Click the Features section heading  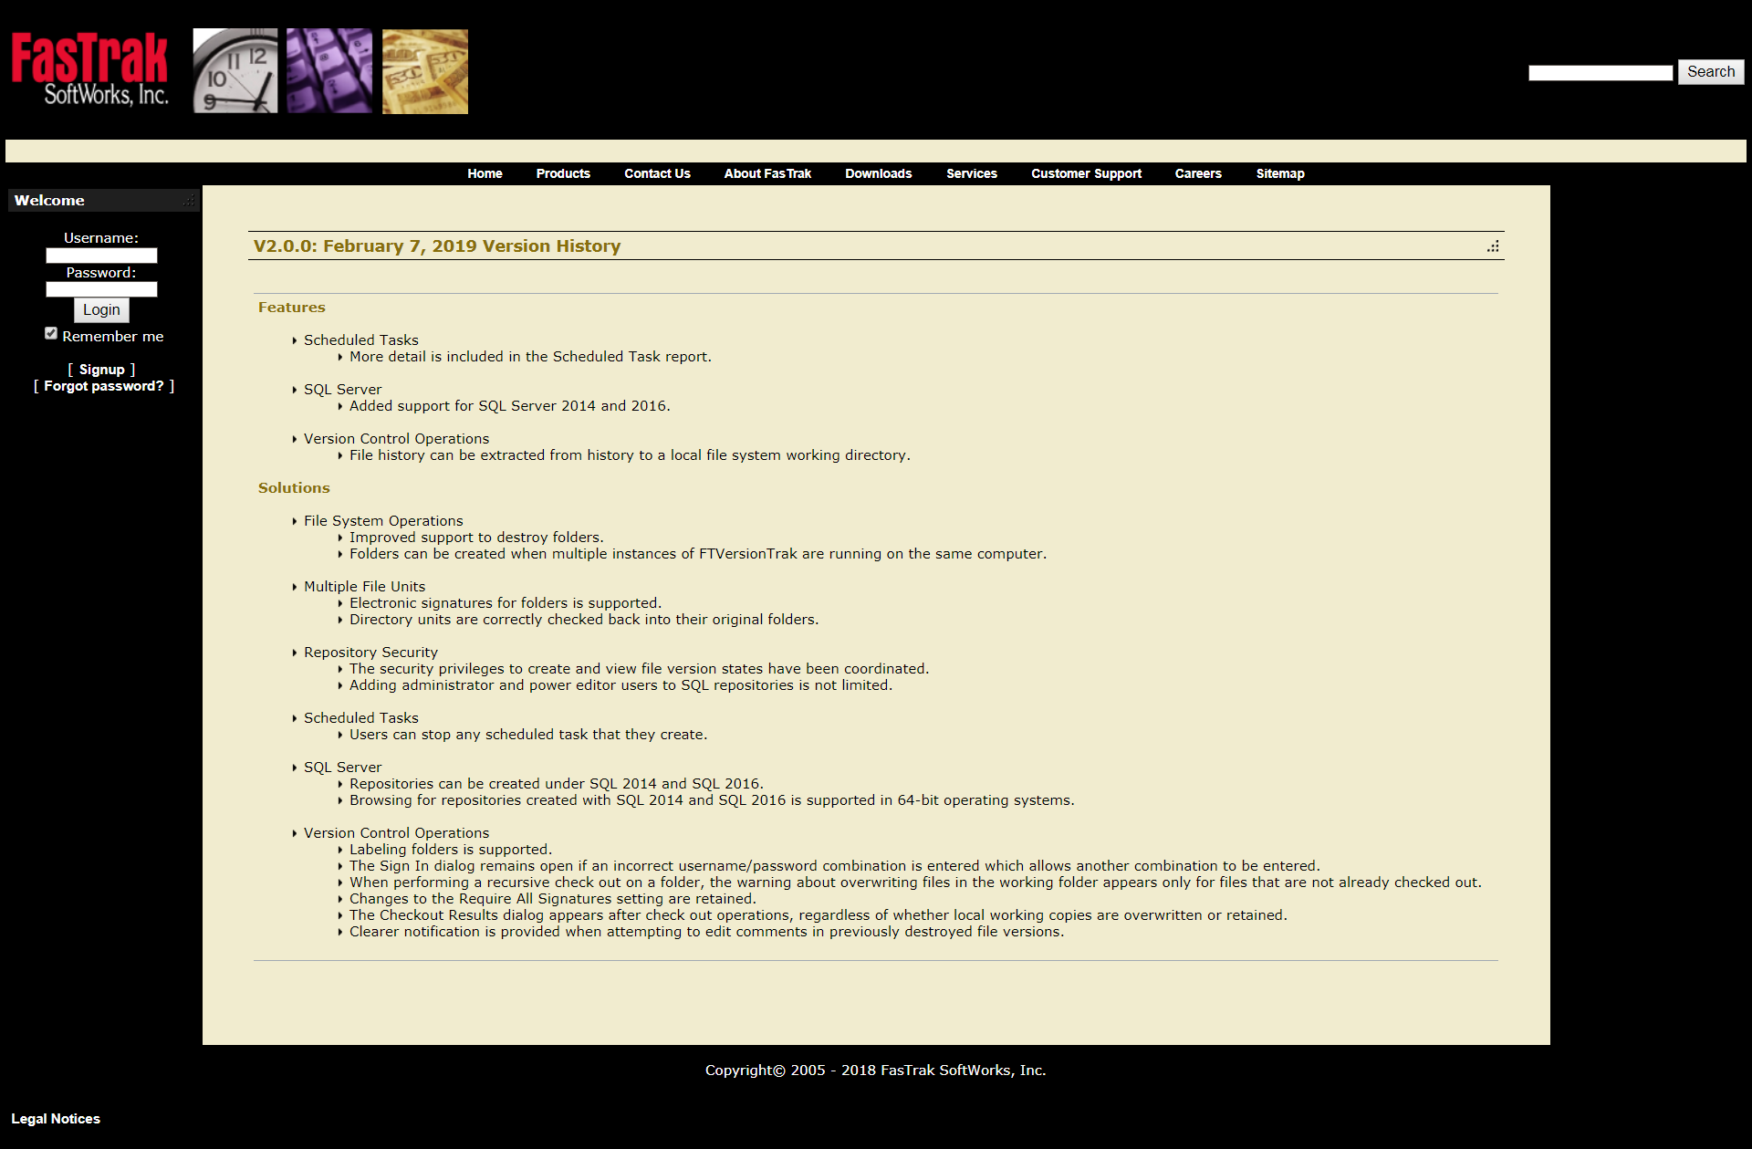292,308
